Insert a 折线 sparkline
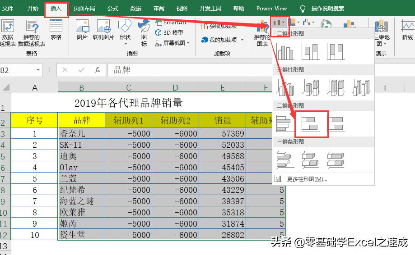 tap(408, 30)
